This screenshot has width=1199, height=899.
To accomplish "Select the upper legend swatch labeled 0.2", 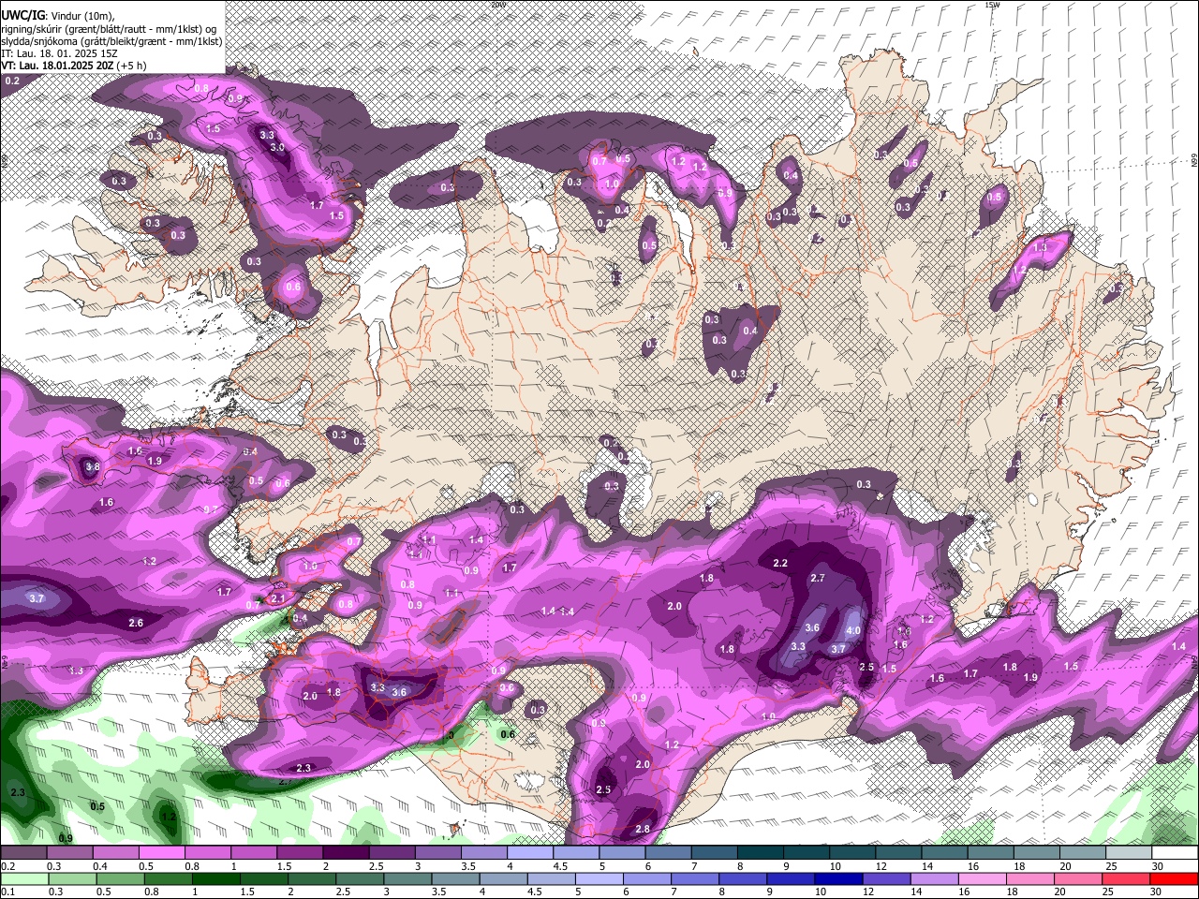I will point(22,853).
